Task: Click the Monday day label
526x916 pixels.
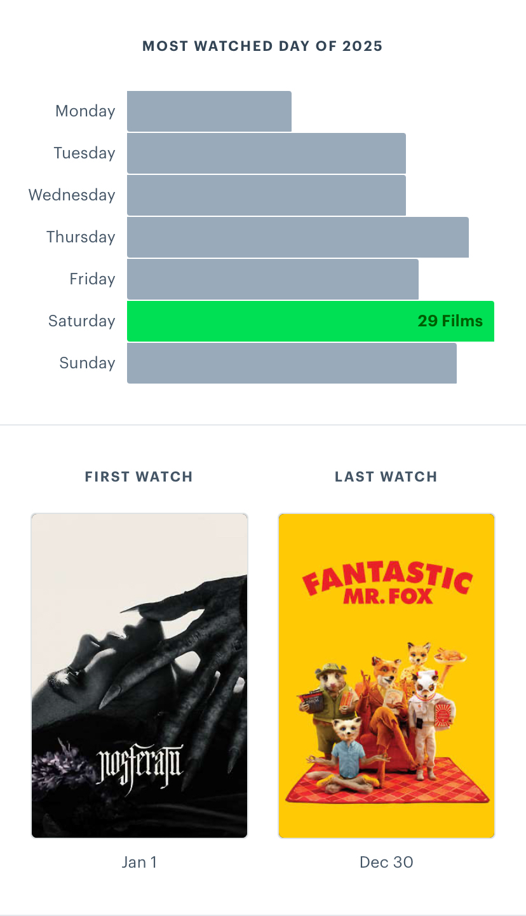Action: tap(85, 111)
